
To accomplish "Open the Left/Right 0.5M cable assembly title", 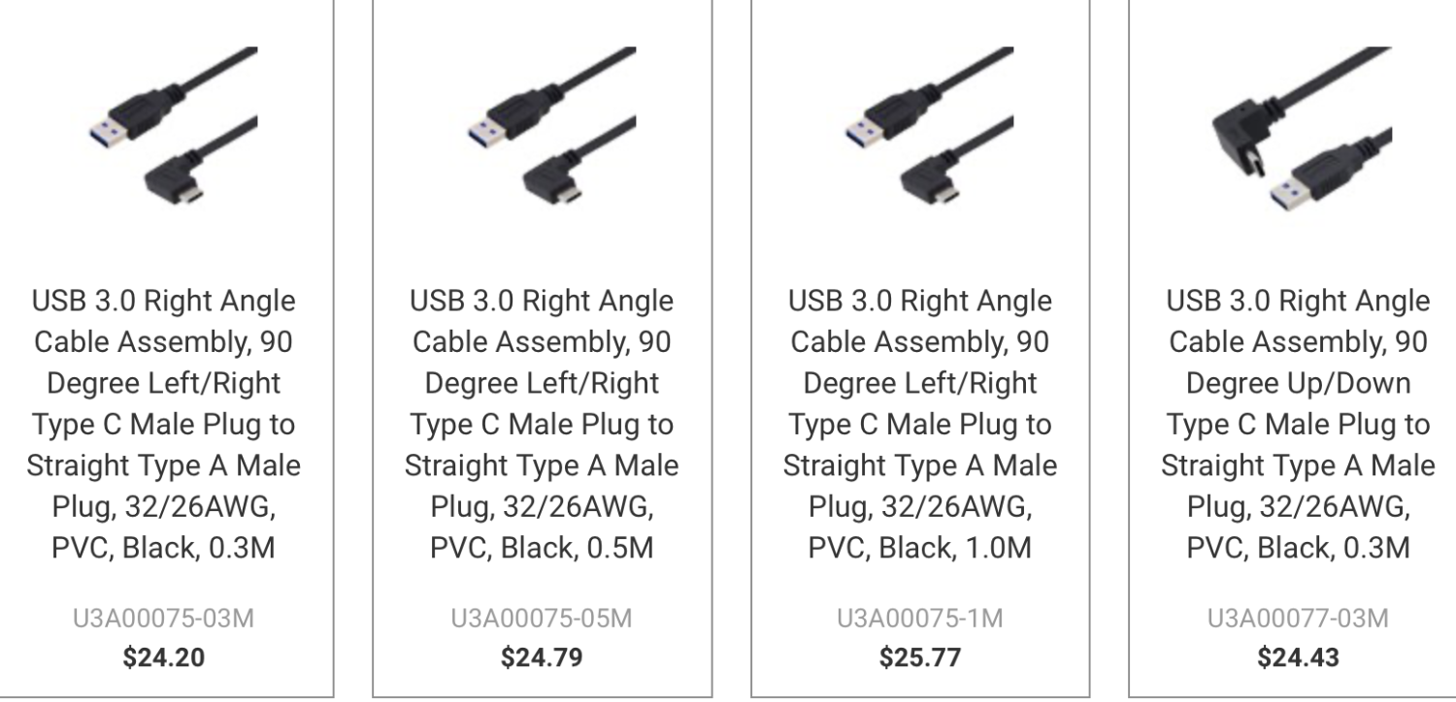I will (x=542, y=424).
